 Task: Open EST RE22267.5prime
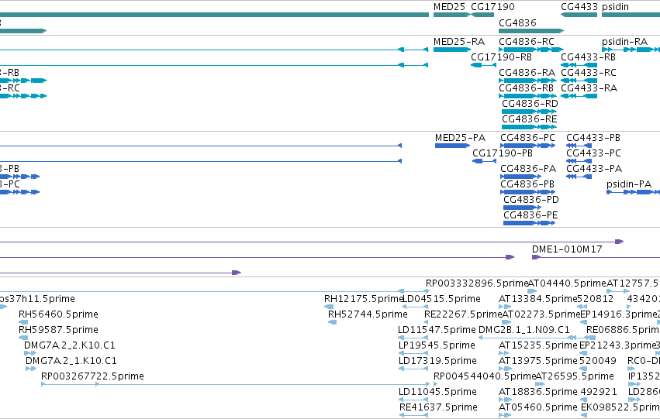pyautogui.click(x=463, y=314)
